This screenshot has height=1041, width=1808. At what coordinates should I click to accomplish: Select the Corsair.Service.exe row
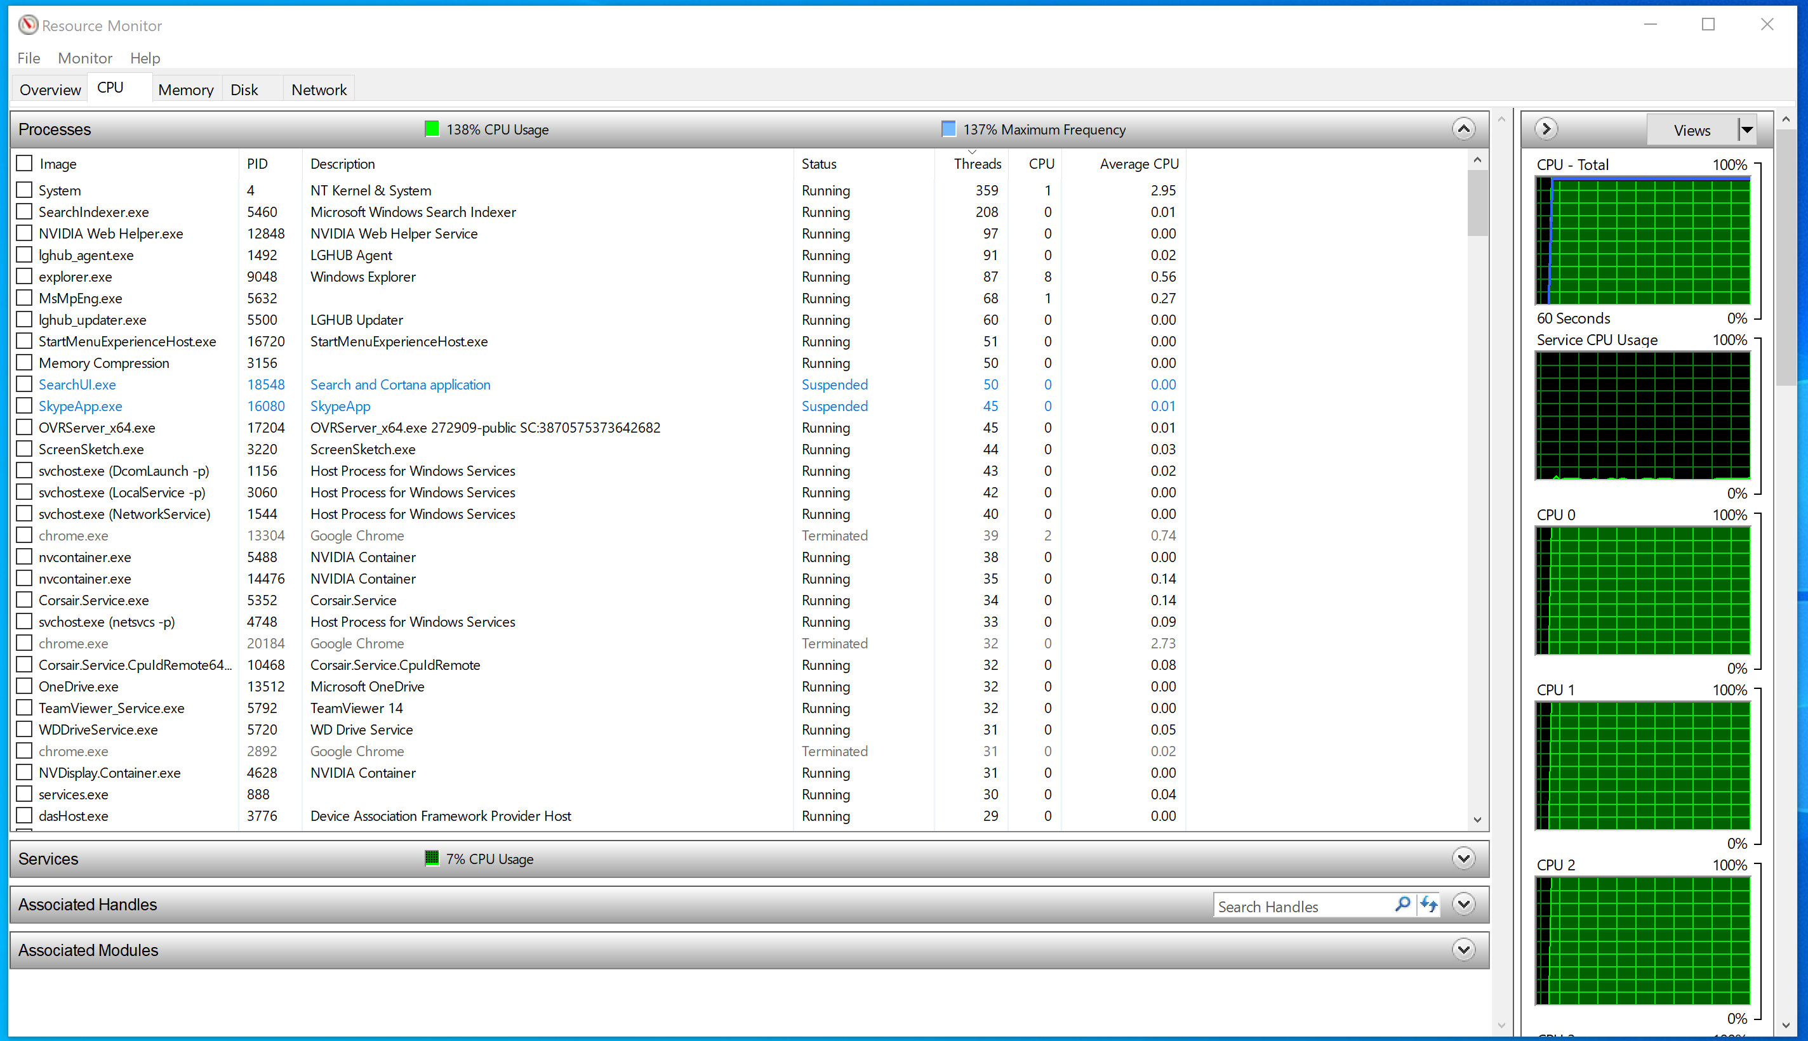point(597,600)
